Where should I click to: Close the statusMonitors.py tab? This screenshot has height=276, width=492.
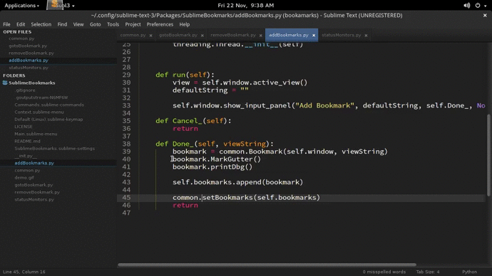[x=366, y=36]
